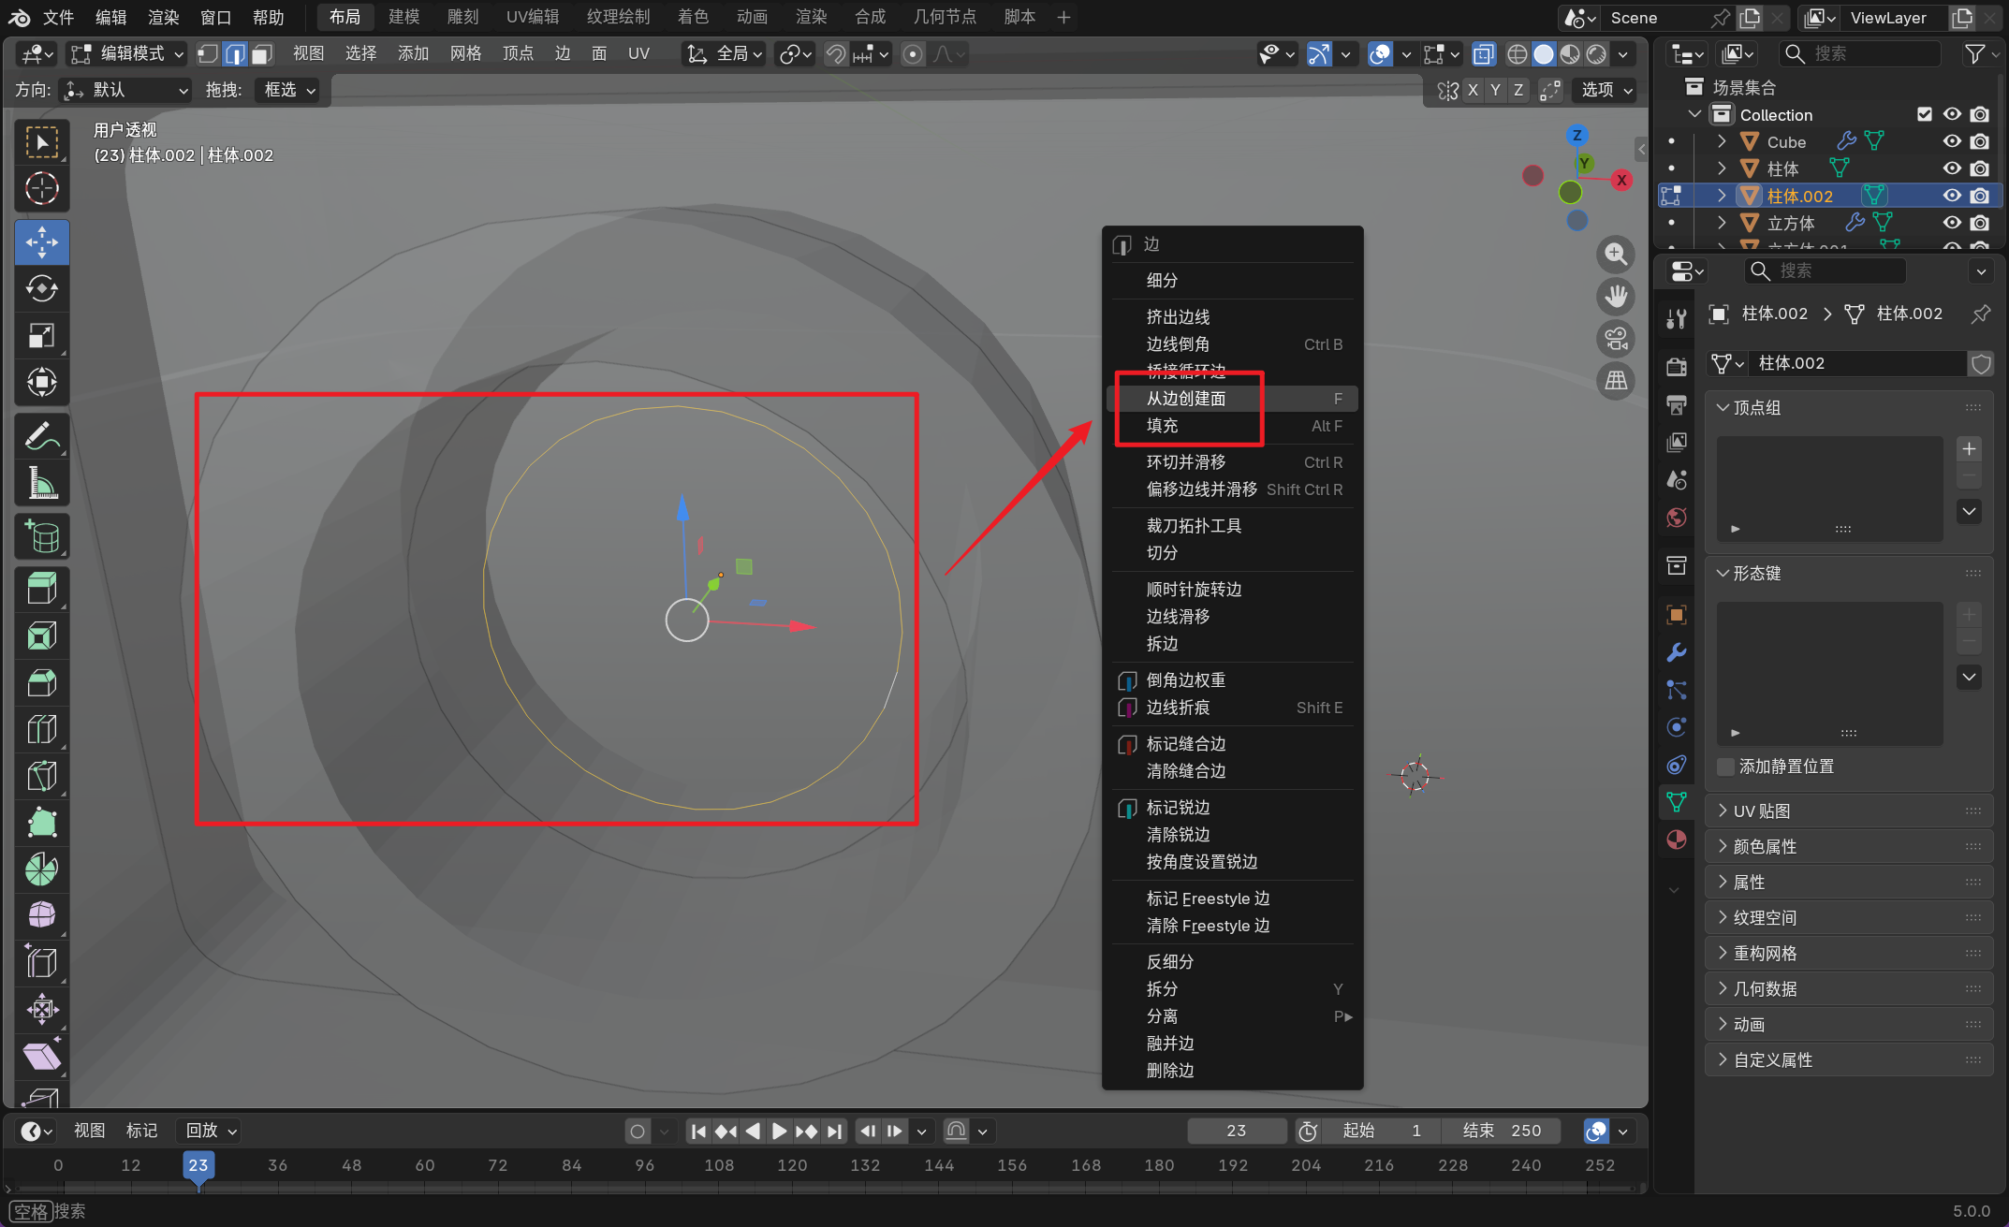Expand the UV 贴图 panel
2009x1227 pixels.
[x=1761, y=811]
